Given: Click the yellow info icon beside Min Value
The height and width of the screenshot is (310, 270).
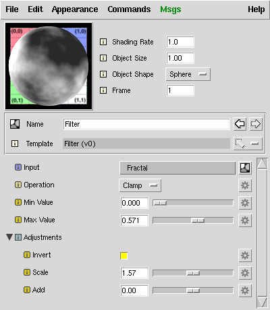Looking at the screenshot, I should pyautogui.click(x=18, y=202).
